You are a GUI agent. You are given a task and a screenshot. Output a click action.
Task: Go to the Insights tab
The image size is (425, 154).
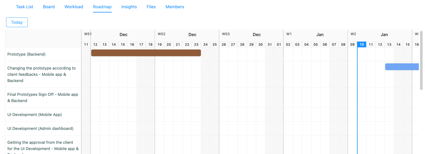point(129,7)
